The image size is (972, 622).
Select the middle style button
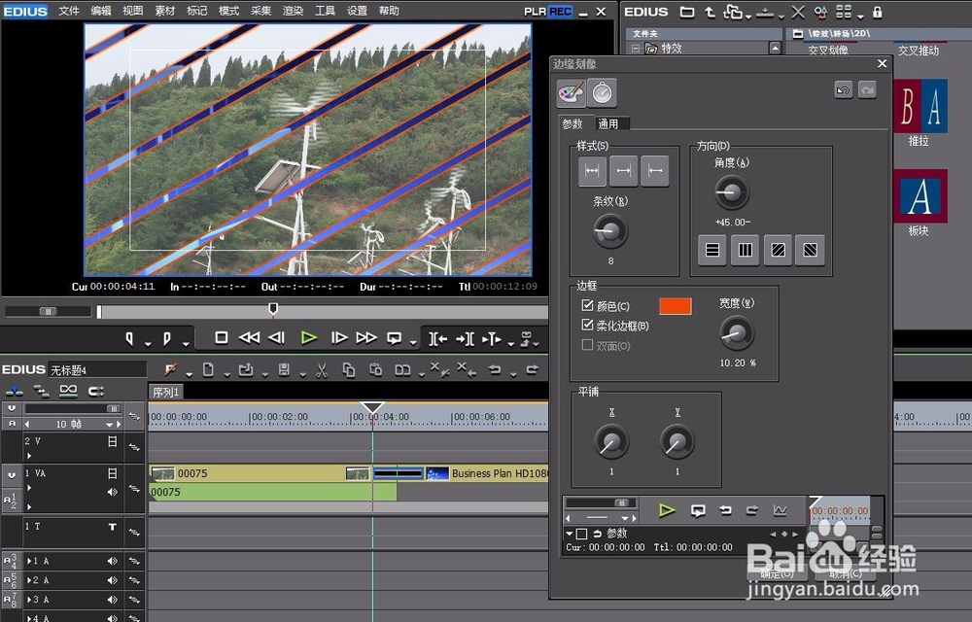click(x=624, y=171)
